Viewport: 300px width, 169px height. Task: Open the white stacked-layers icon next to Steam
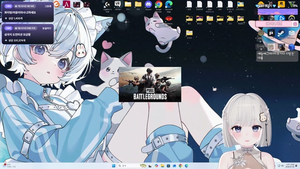[x=292, y=33]
